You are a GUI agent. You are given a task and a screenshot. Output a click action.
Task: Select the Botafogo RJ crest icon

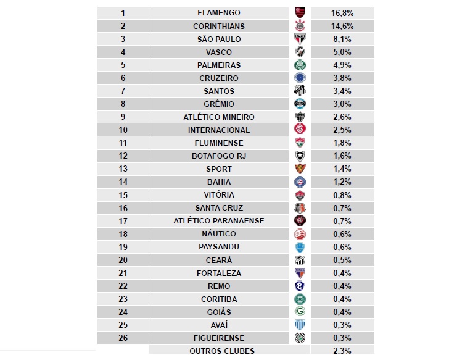click(x=300, y=156)
